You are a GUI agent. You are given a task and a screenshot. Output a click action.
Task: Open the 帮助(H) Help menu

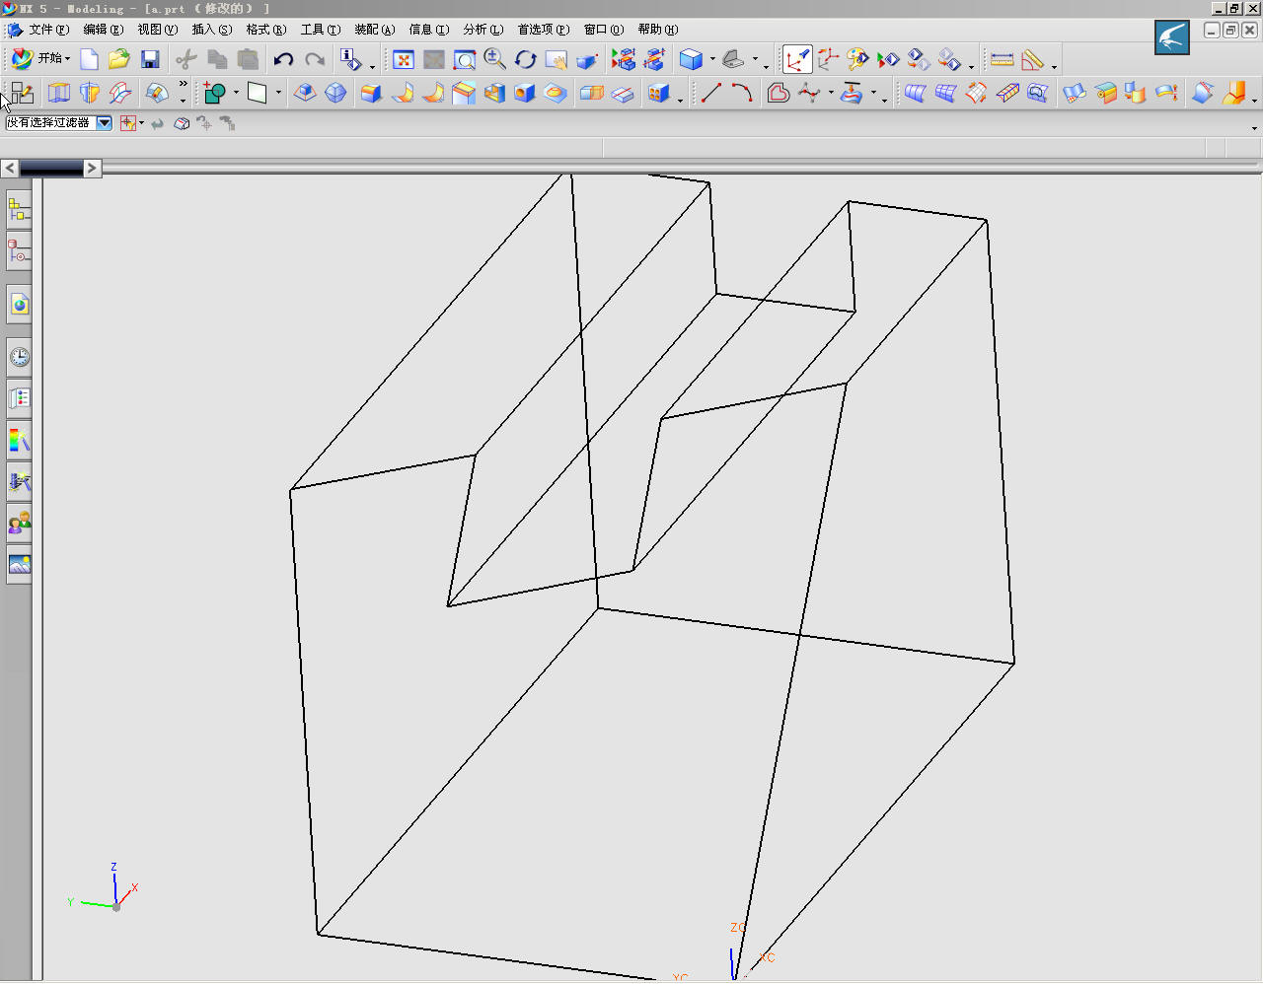click(657, 30)
